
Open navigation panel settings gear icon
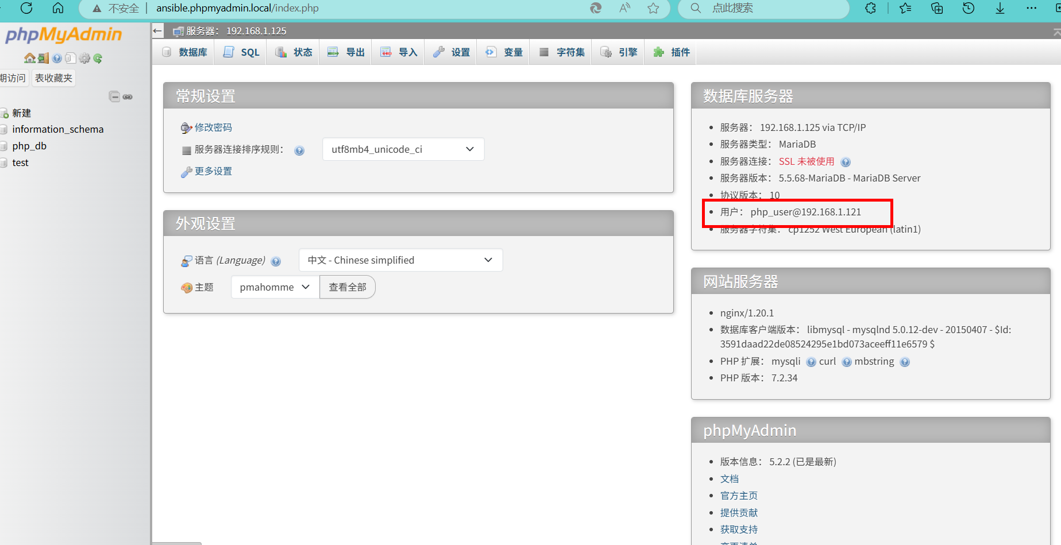(x=84, y=58)
